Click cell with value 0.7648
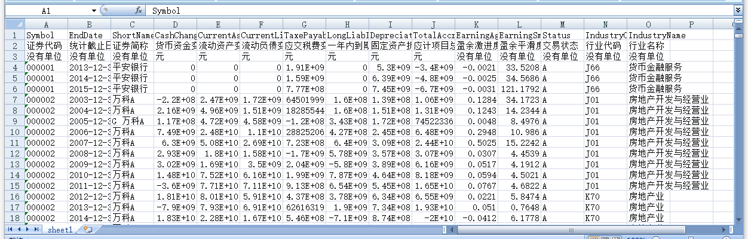The width and height of the screenshot is (748, 239). coord(519,207)
